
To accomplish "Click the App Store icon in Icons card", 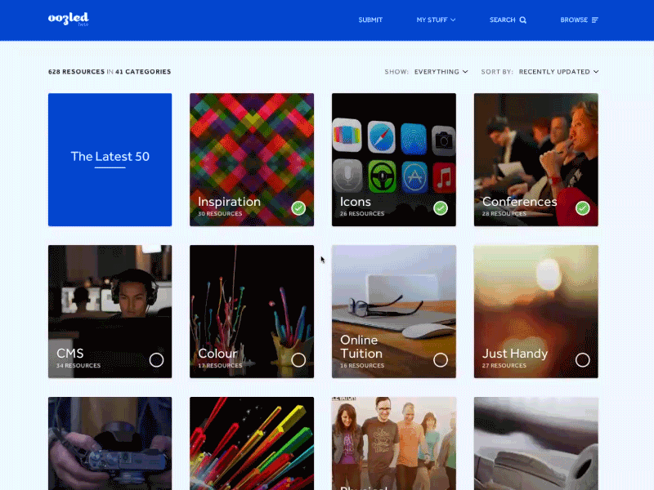I will point(414,177).
